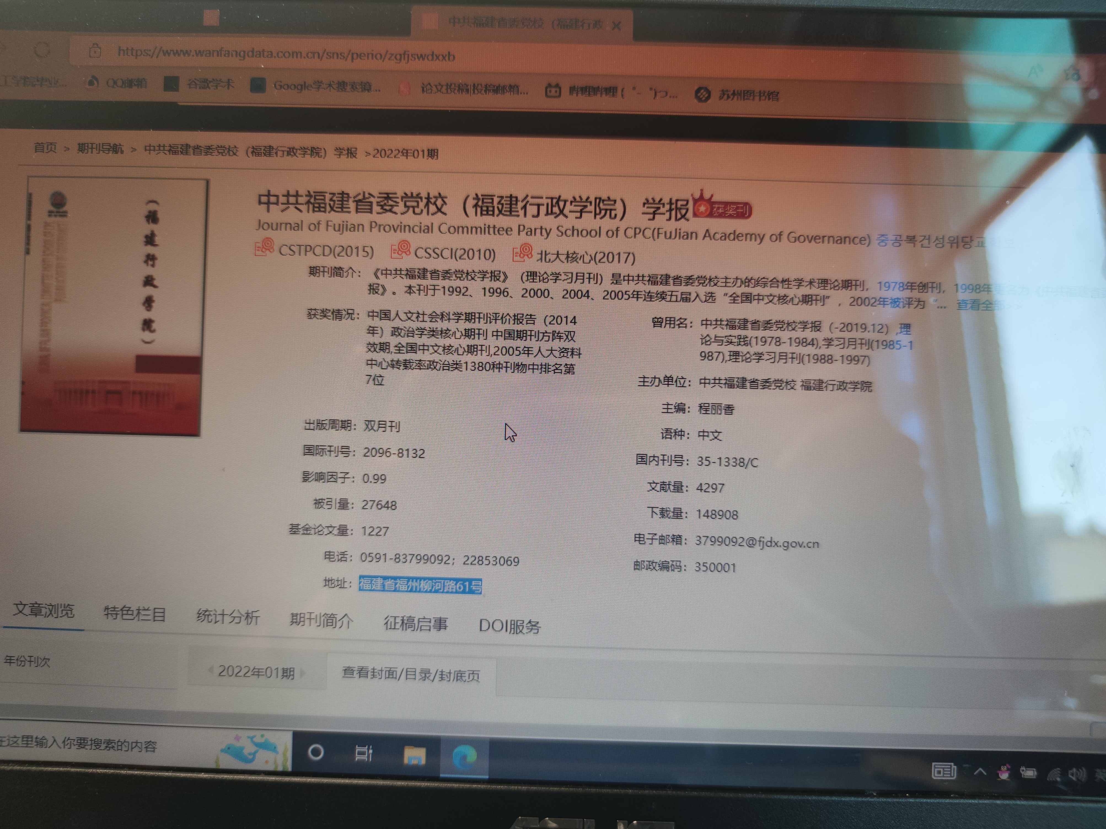Viewport: 1106px width, 829px height.
Task: Click the Windows search input box
Action: coord(100,745)
